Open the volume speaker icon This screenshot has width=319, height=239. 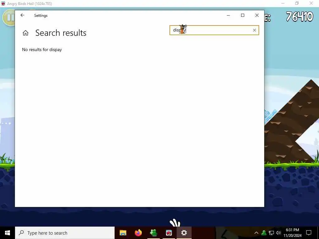coord(278,233)
